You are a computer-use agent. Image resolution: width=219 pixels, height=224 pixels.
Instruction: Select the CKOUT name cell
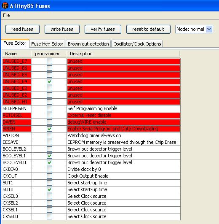[x=17, y=176]
